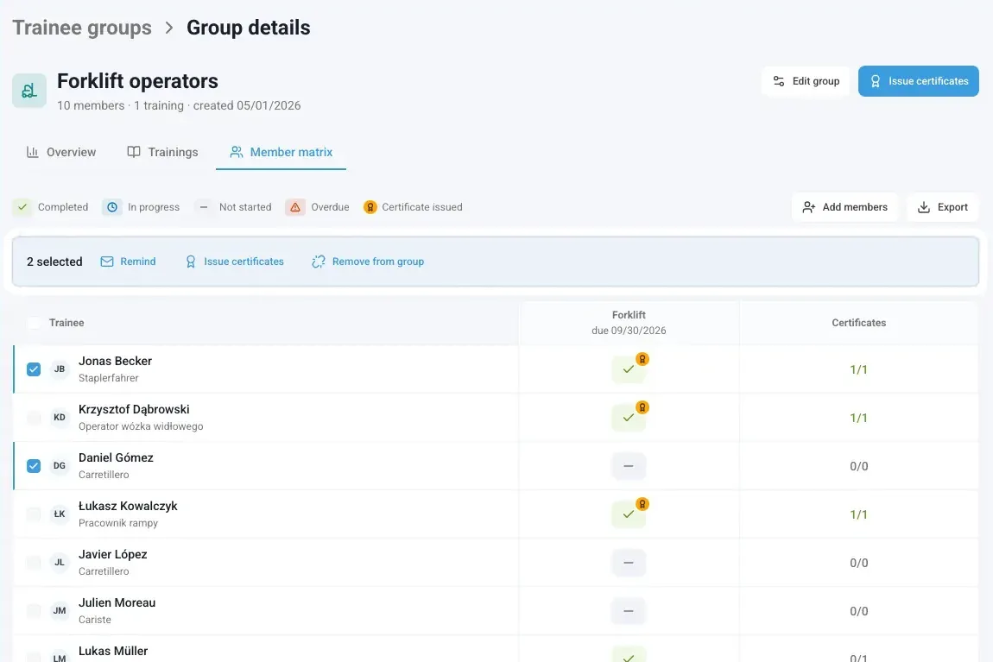Image resolution: width=993 pixels, height=662 pixels.
Task: Click the JM avatar
Action: click(x=60, y=611)
